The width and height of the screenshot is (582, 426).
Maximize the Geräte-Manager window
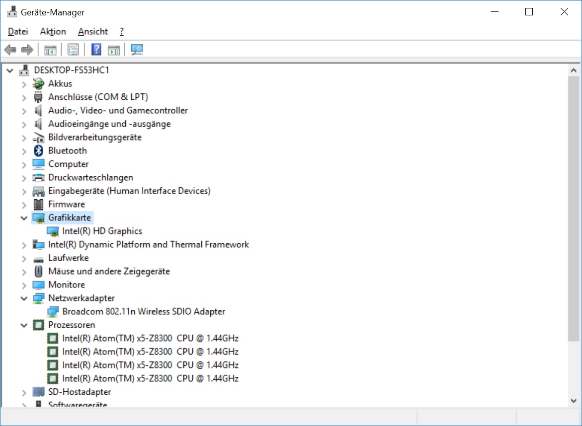point(529,12)
